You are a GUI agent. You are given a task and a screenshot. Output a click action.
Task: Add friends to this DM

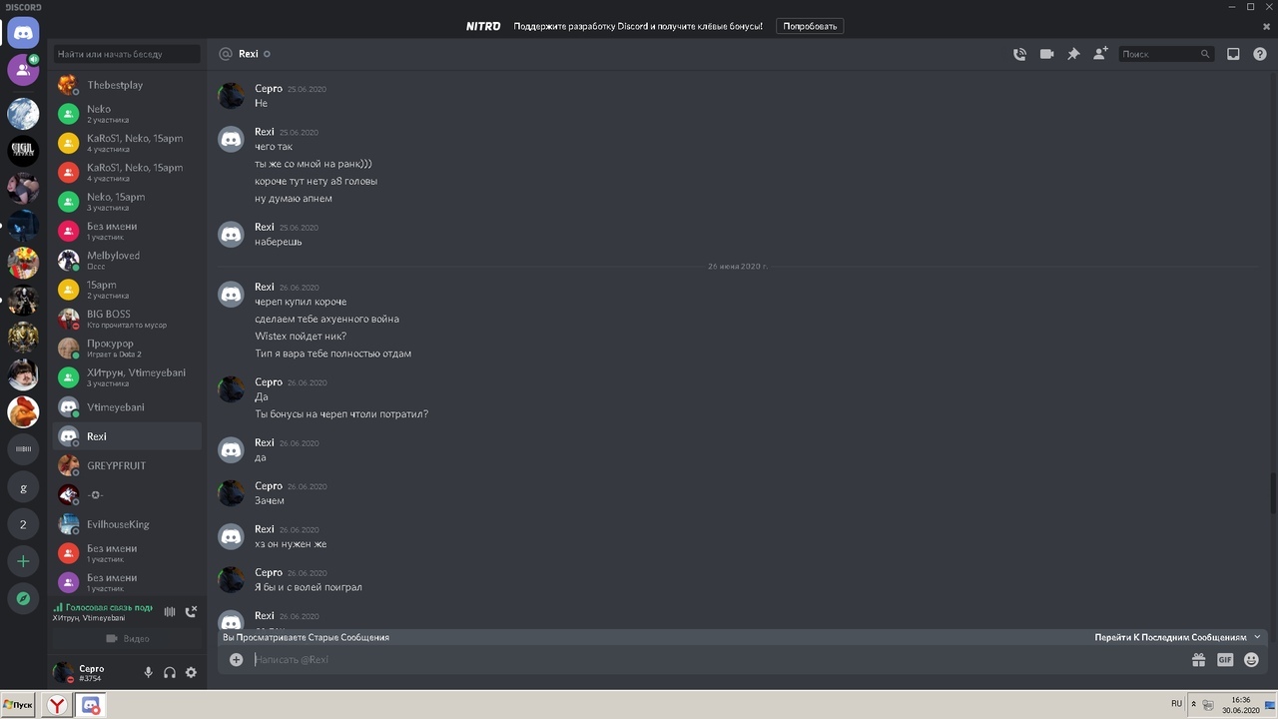[x=1100, y=54]
